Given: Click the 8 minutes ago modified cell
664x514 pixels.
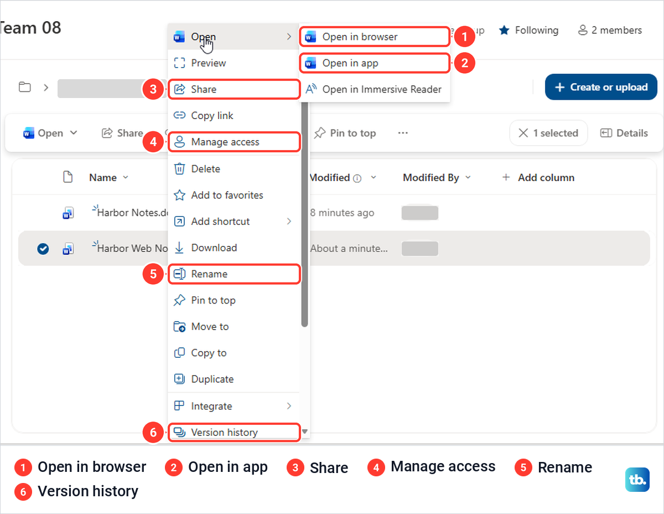Looking at the screenshot, I should coord(342,213).
